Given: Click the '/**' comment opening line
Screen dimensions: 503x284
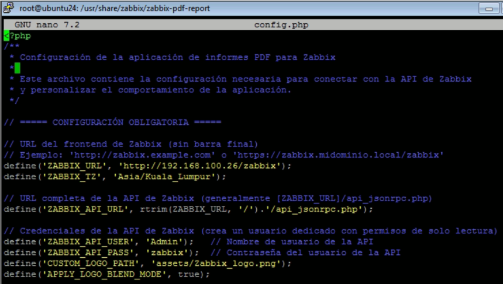Looking at the screenshot, I should (x=12, y=47).
